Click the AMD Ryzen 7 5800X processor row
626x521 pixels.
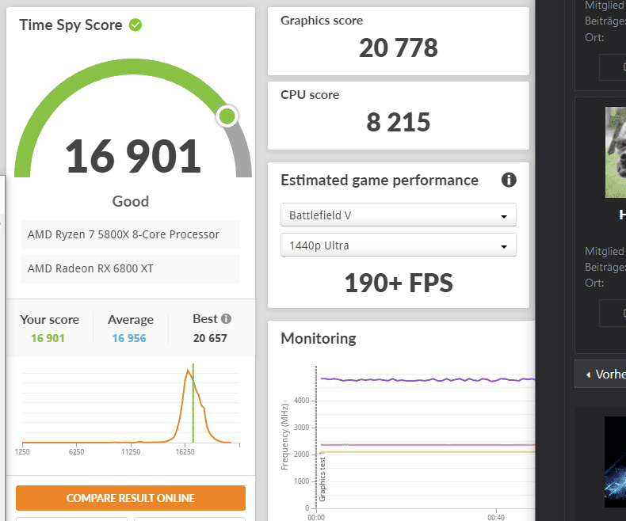(x=131, y=234)
